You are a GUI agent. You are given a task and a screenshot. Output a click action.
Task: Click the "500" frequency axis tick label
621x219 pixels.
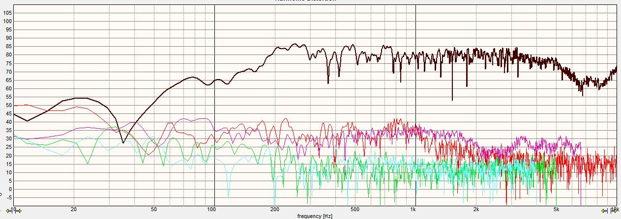[355, 209]
